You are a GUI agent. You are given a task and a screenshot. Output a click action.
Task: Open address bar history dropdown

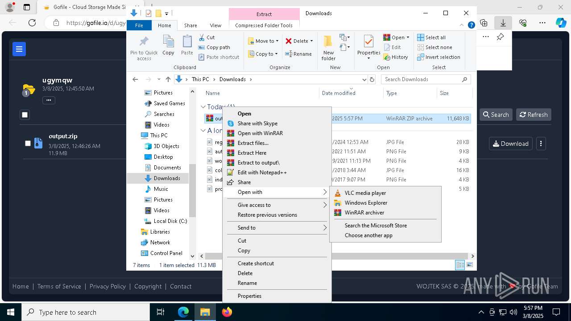point(364,79)
